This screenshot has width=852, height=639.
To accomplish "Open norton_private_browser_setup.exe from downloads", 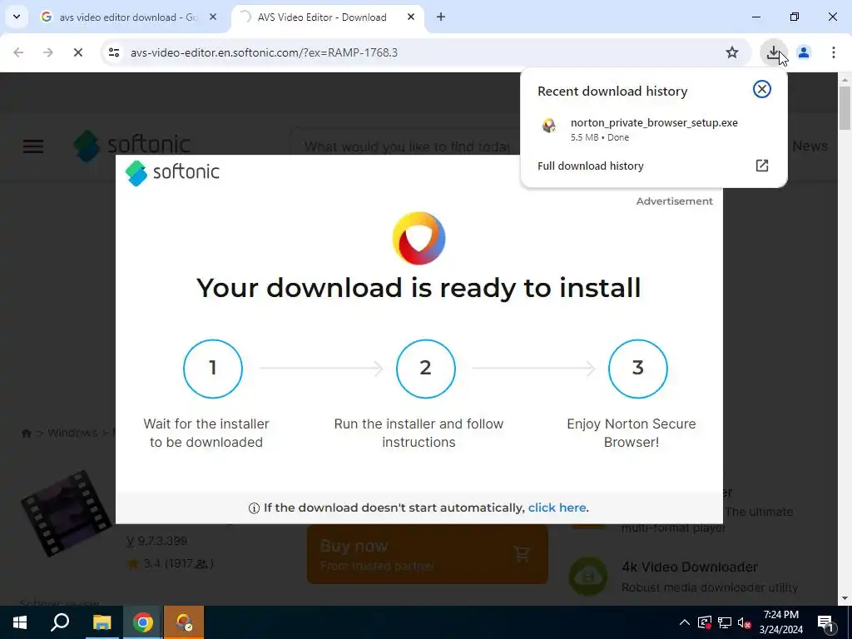I will point(653,129).
